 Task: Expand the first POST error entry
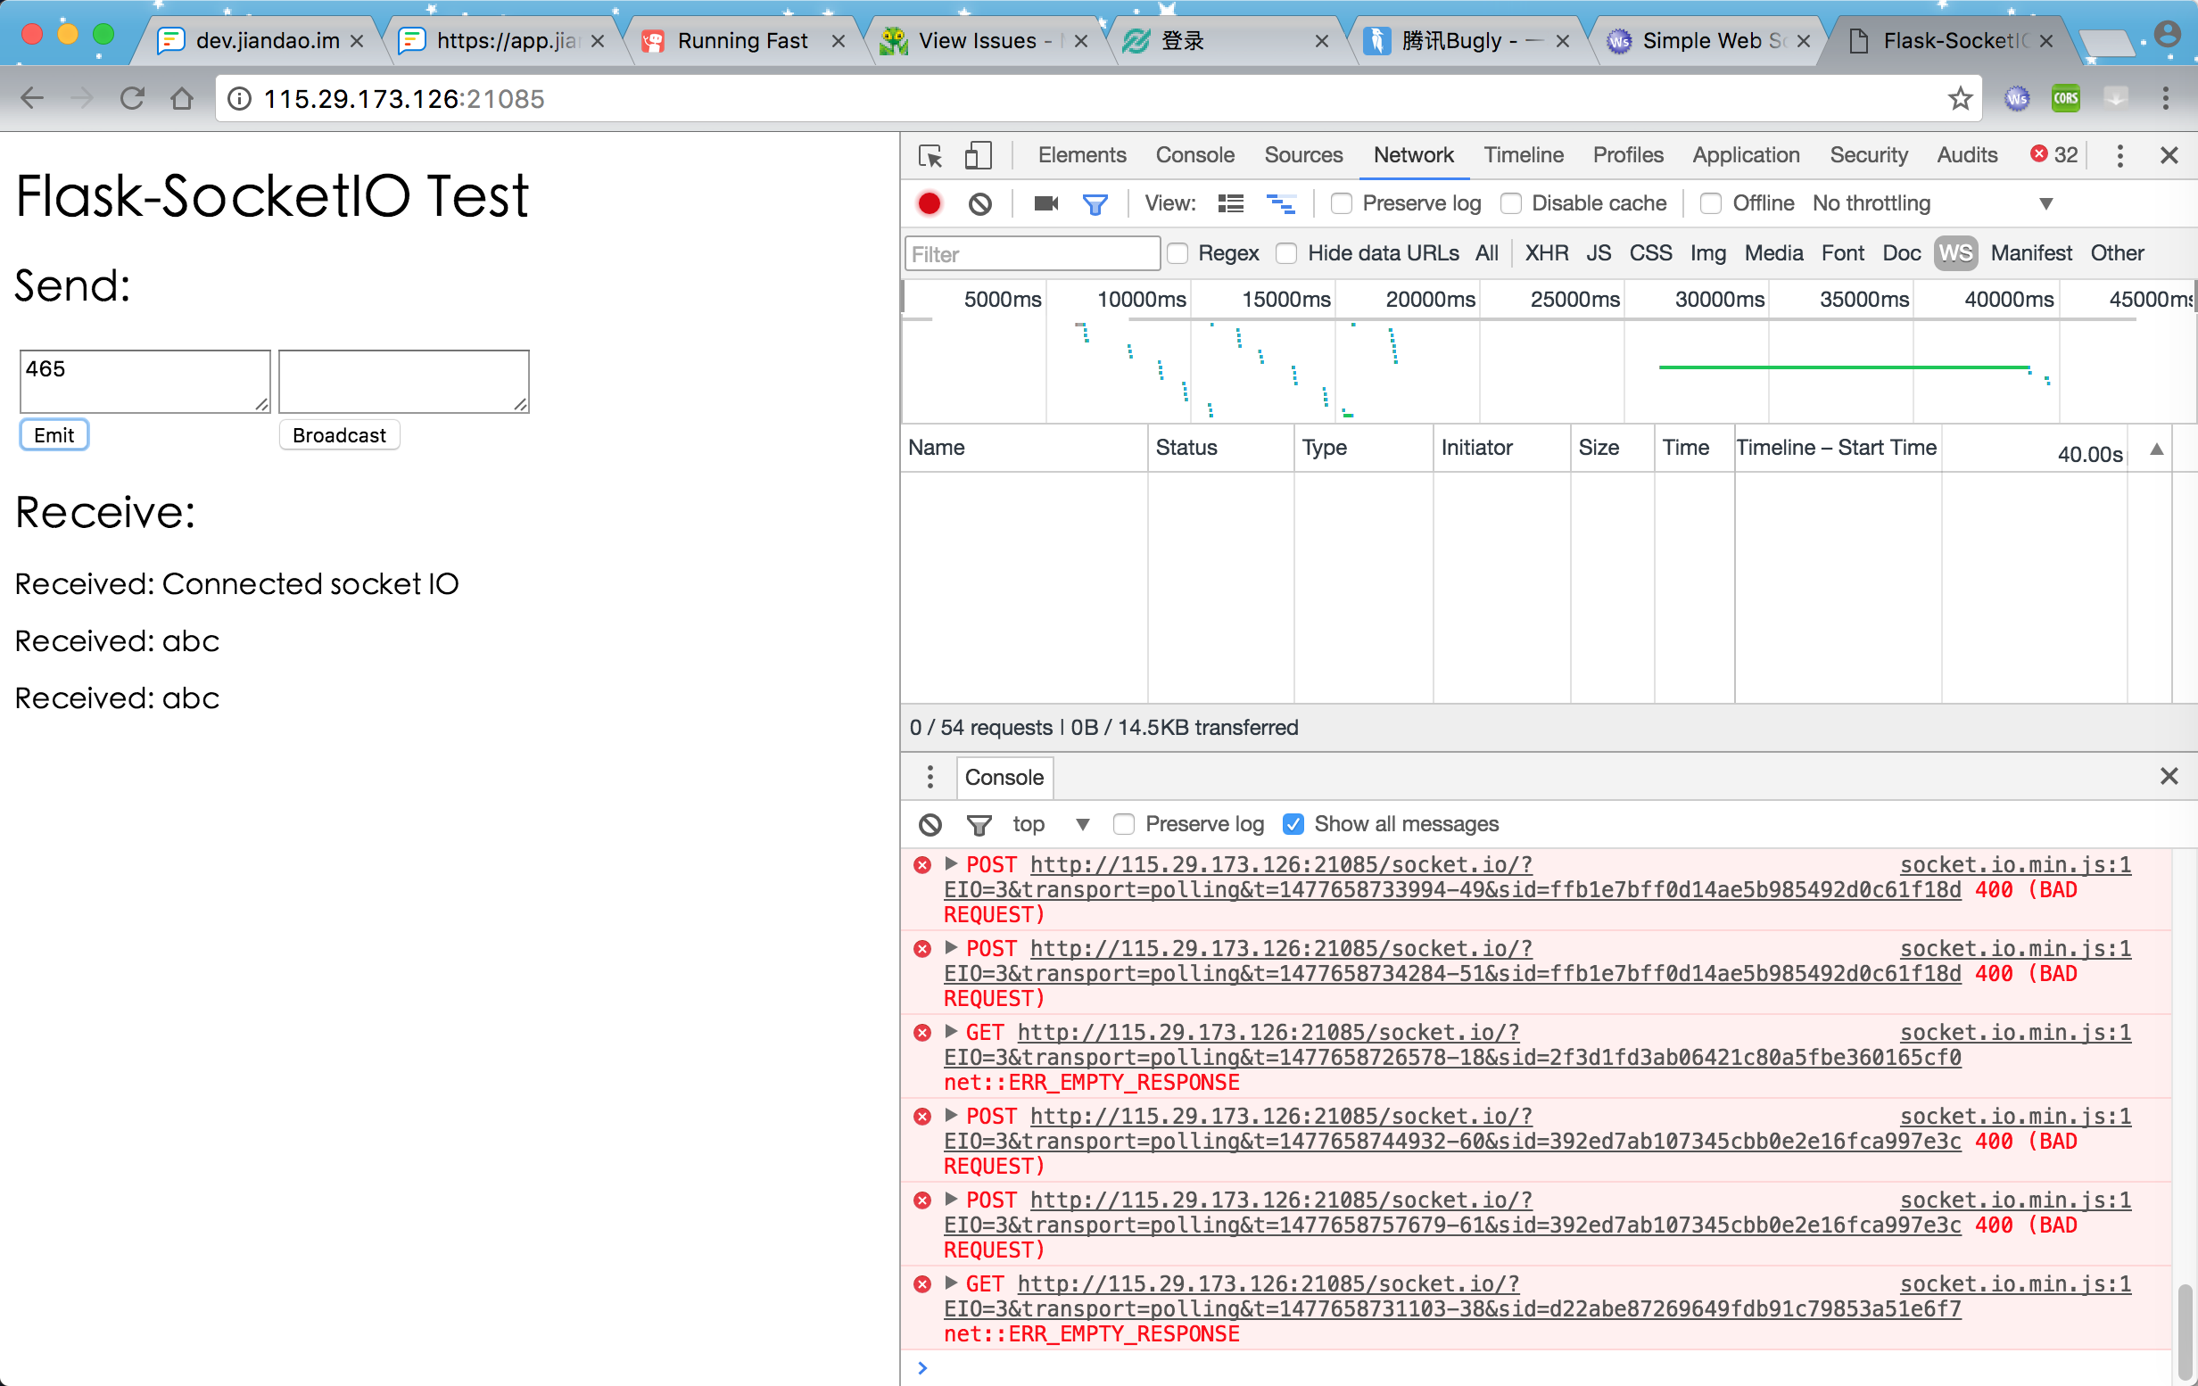tap(951, 863)
